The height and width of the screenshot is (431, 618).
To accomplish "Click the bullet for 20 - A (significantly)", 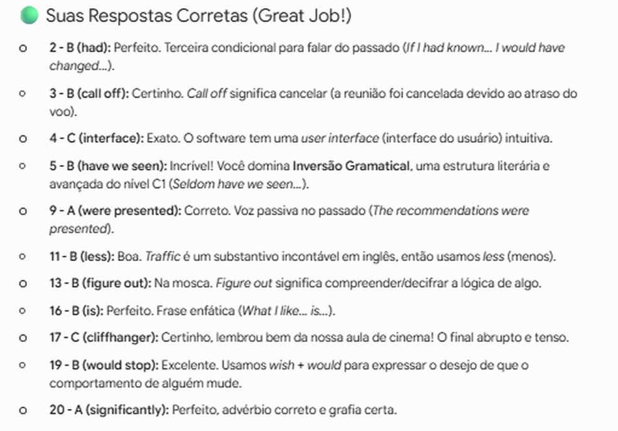I will (23, 410).
